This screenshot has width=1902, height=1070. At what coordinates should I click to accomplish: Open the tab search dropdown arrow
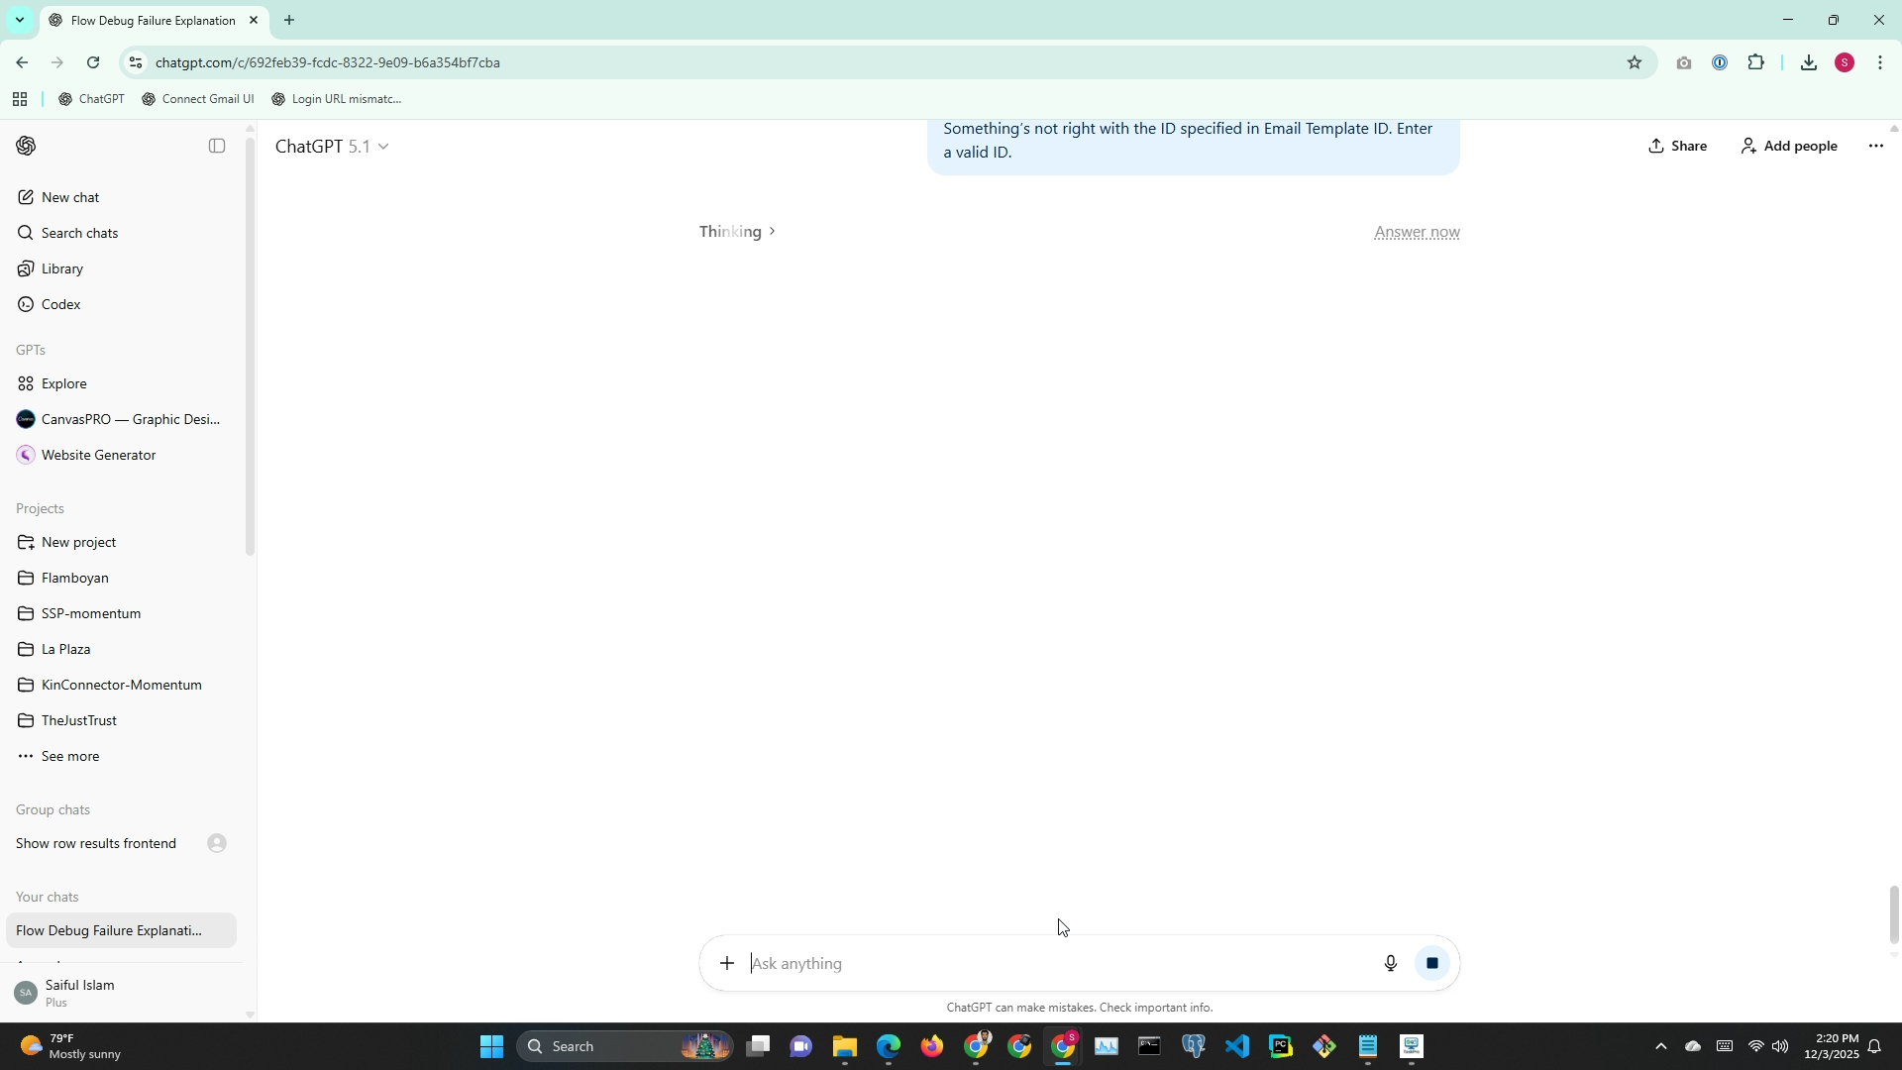click(x=19, y=20)
